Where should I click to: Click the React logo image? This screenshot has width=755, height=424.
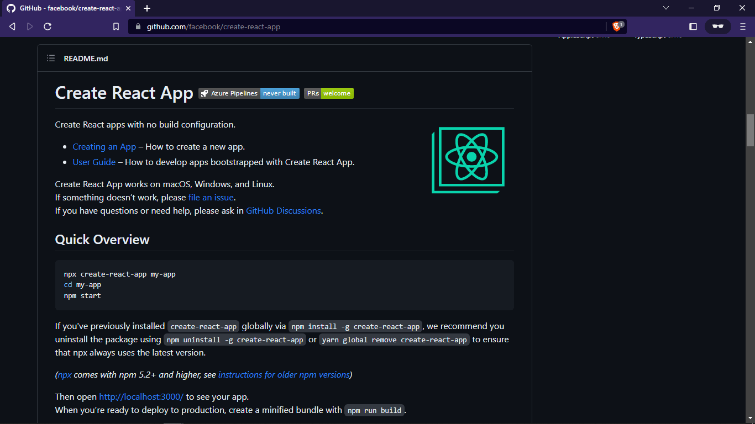[468, 160]
